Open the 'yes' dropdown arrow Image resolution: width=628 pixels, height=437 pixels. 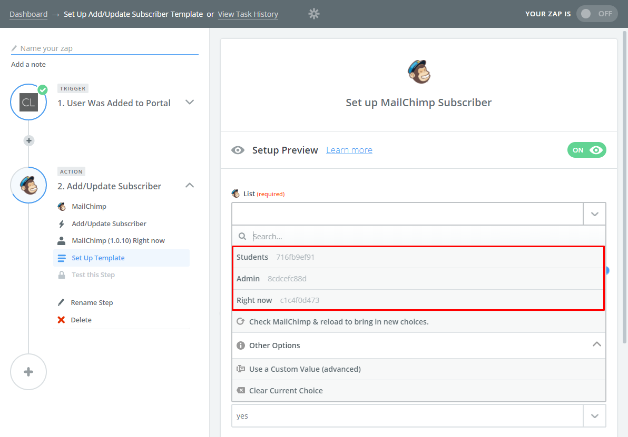[x=595, y=416]
